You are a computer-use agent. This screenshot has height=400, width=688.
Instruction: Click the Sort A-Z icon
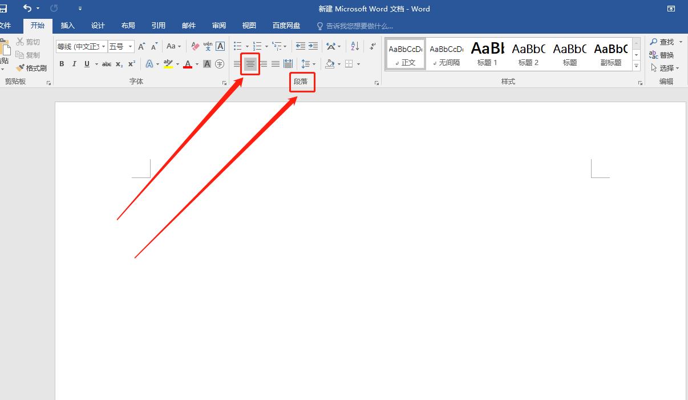coord(355,46)
